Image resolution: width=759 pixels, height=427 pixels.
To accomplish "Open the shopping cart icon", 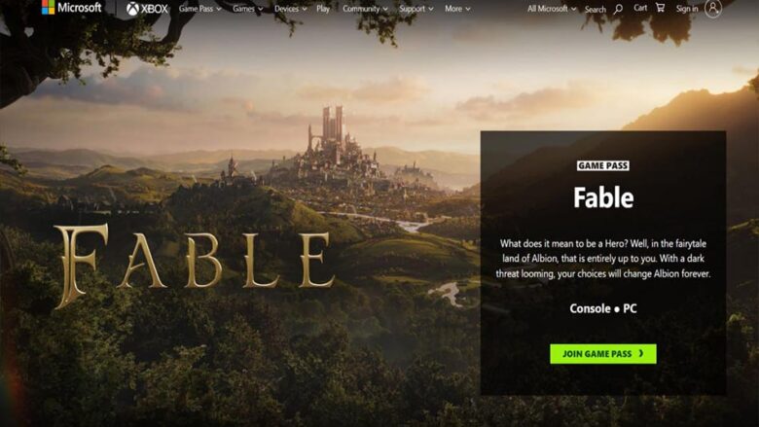I will 661,7.
